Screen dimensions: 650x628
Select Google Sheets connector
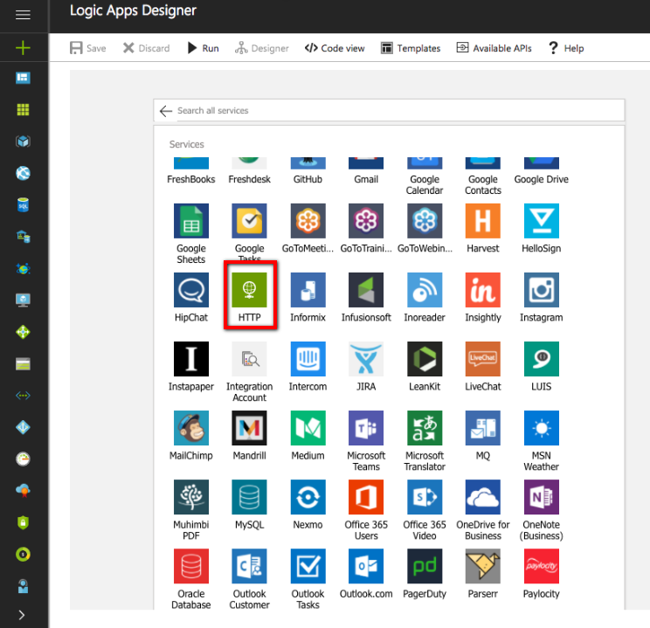[x=191, y=220]
